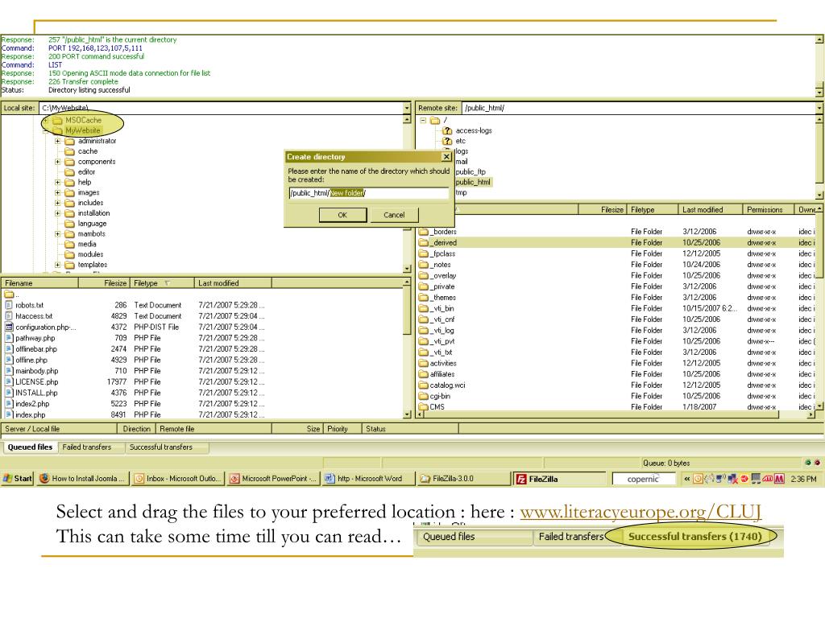Expand the components folder node
825x618 pixels.
(58, 162)
